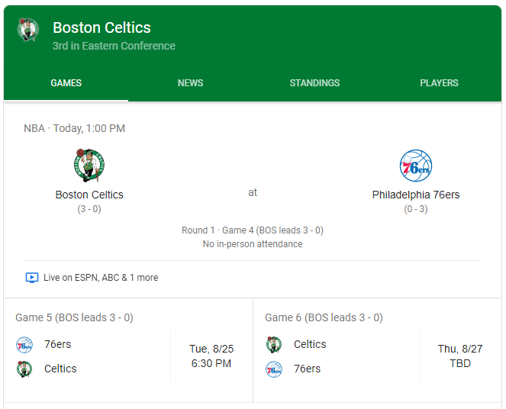Switch to the Games tab

coord(66,83)
